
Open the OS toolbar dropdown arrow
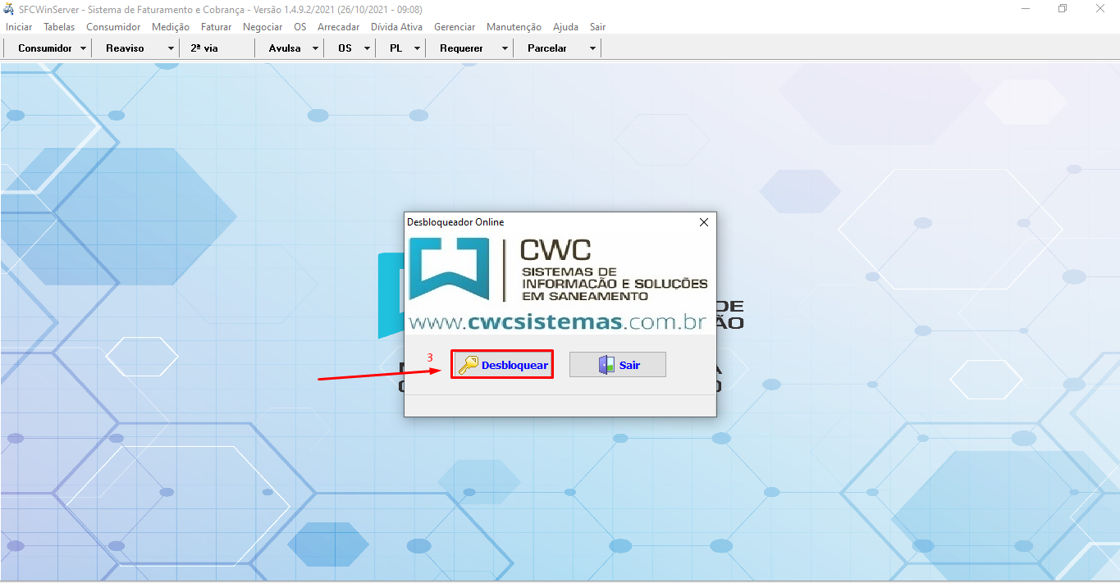[367, 48]
